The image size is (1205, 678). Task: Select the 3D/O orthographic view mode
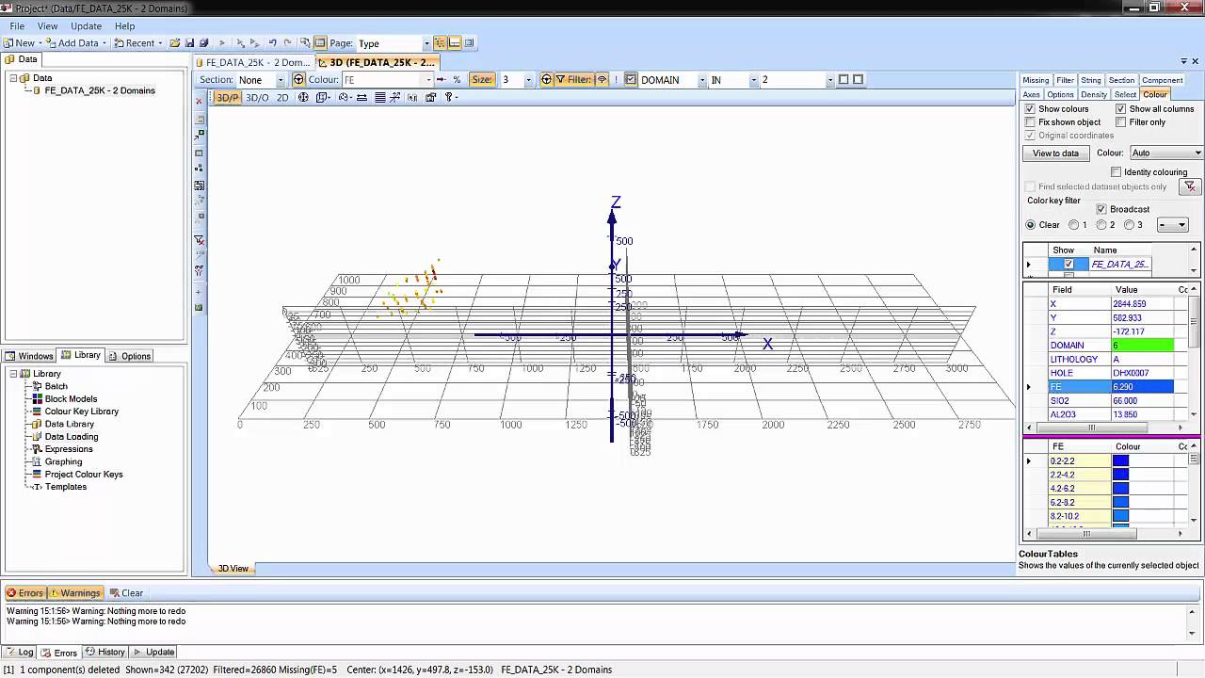(257, 98)
